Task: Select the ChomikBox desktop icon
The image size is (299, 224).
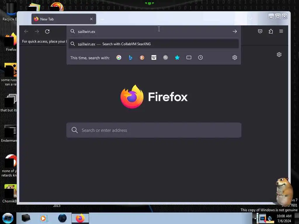Action: [10, 194]
